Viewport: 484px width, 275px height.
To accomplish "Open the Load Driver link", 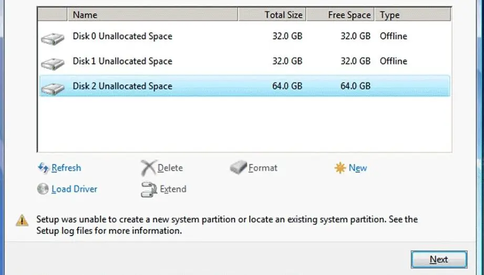I will tap(75, 189).
